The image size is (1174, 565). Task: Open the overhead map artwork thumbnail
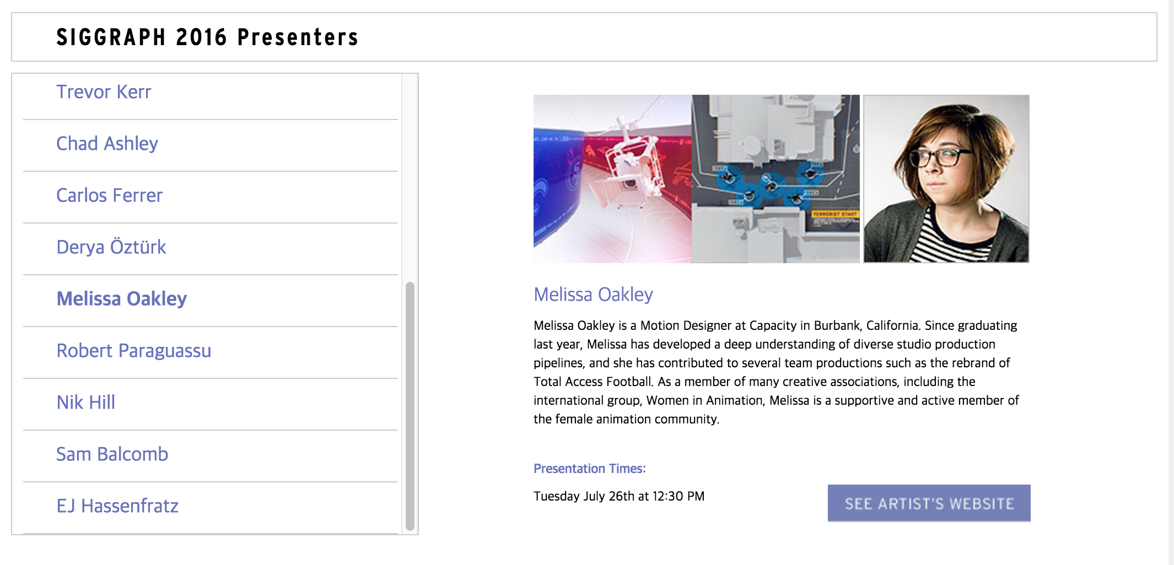pyautogui.click(x=776, y=179)
